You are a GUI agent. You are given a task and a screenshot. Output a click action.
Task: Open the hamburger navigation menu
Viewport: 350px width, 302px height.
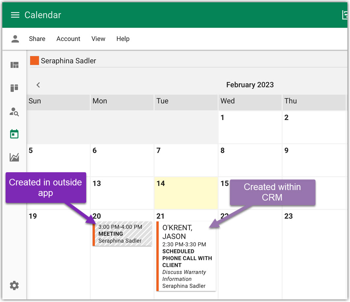pos(15,15)
